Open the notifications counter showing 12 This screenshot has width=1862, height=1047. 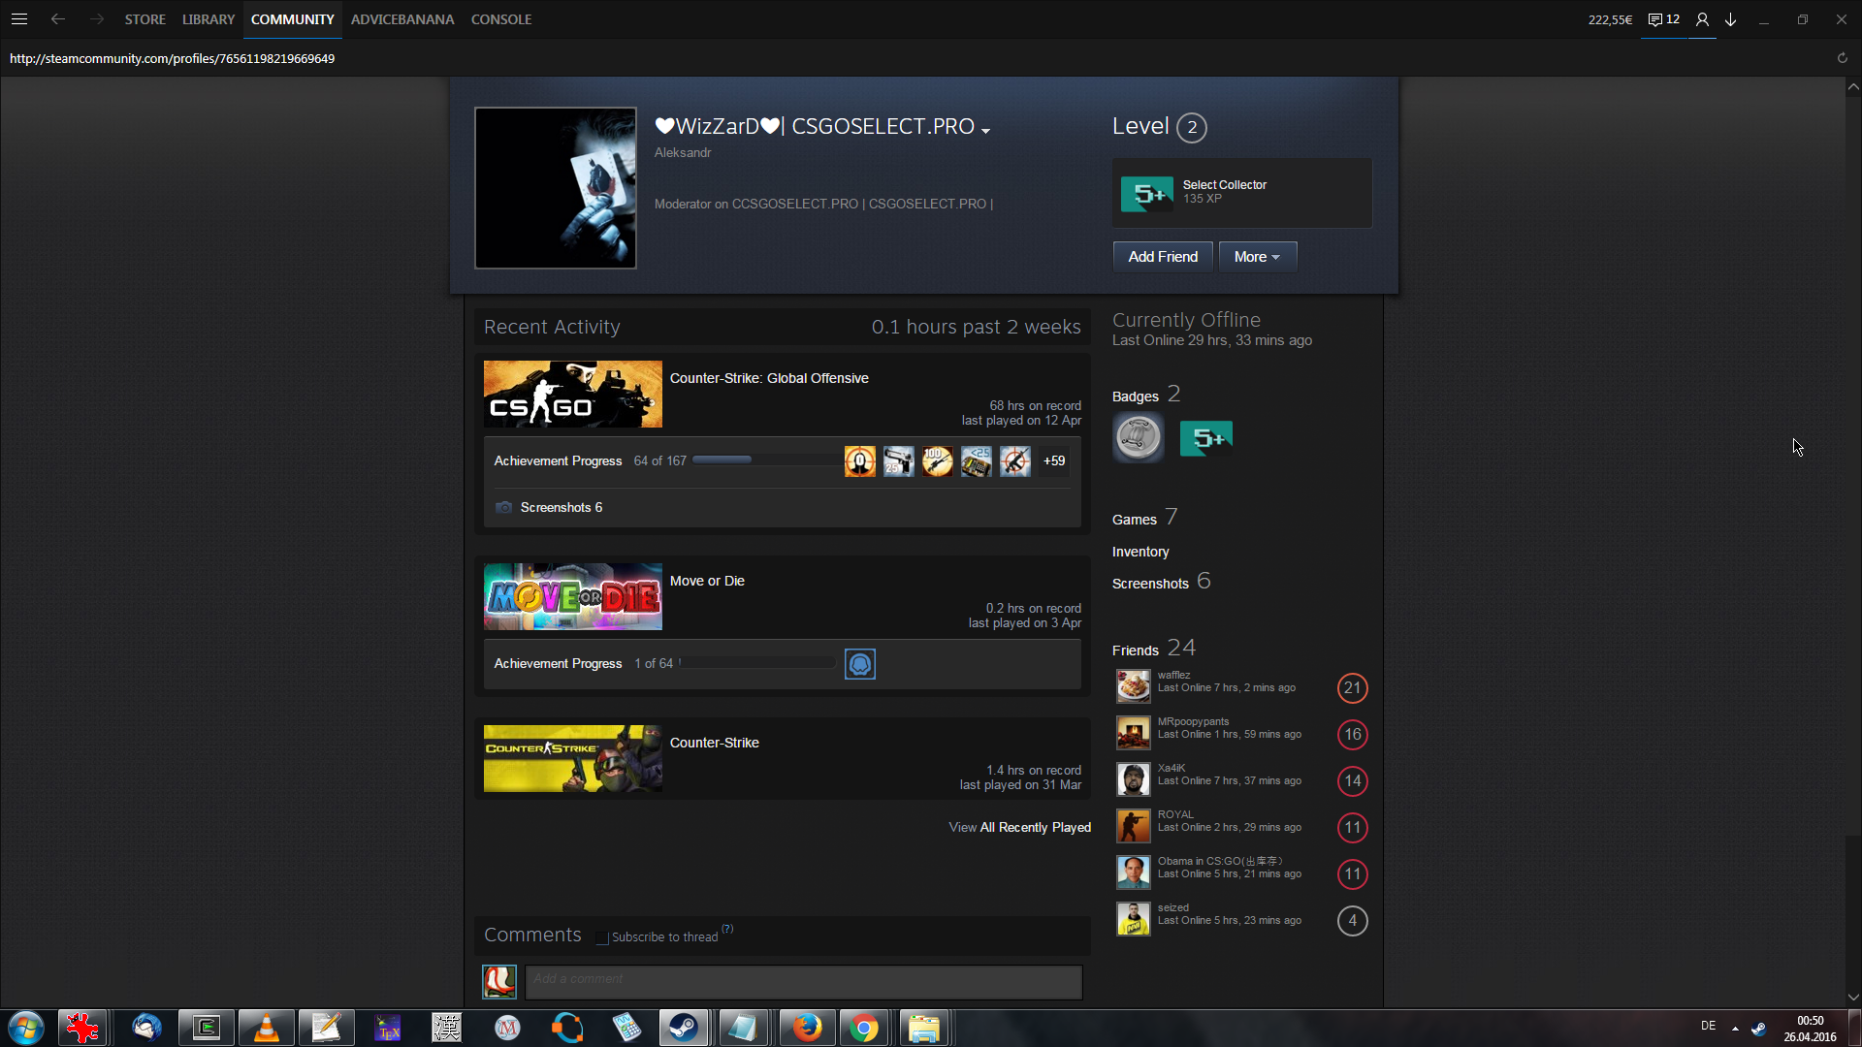point(1664,19)
